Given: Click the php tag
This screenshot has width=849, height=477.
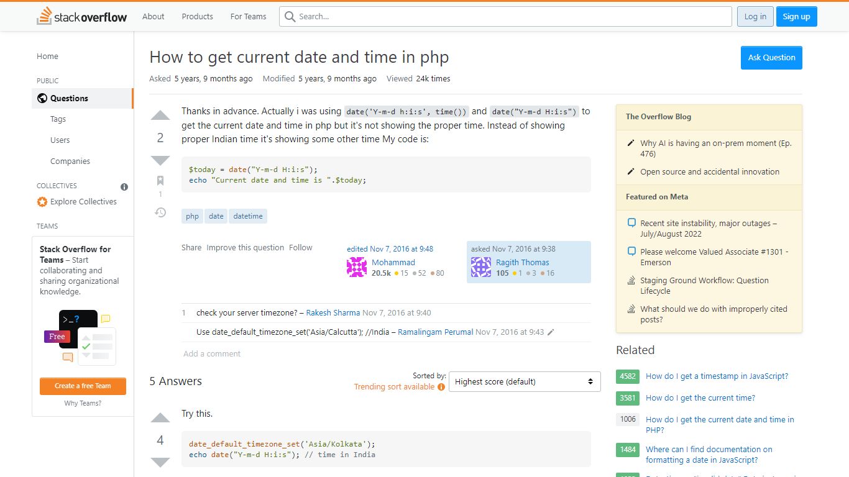Looking at the screenshot, I should (193, 216).
